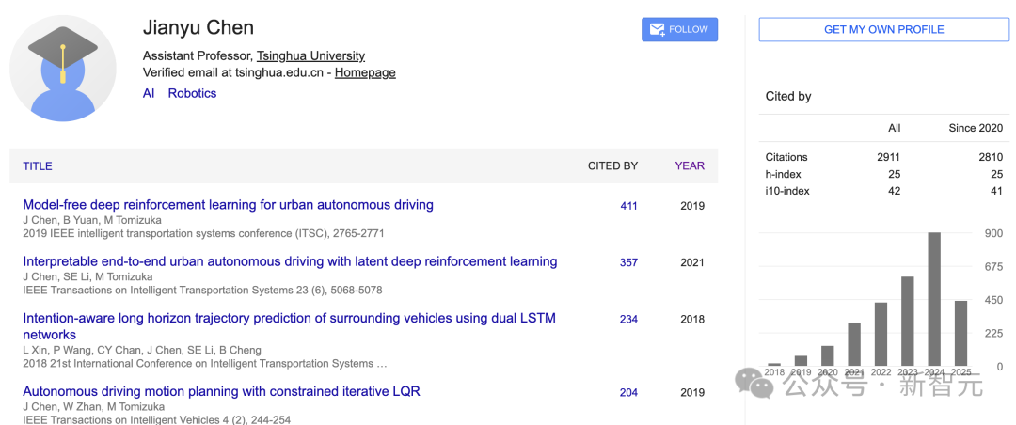
Task: Click the 2023 bar in citations chart
Action: click(908, 322)
